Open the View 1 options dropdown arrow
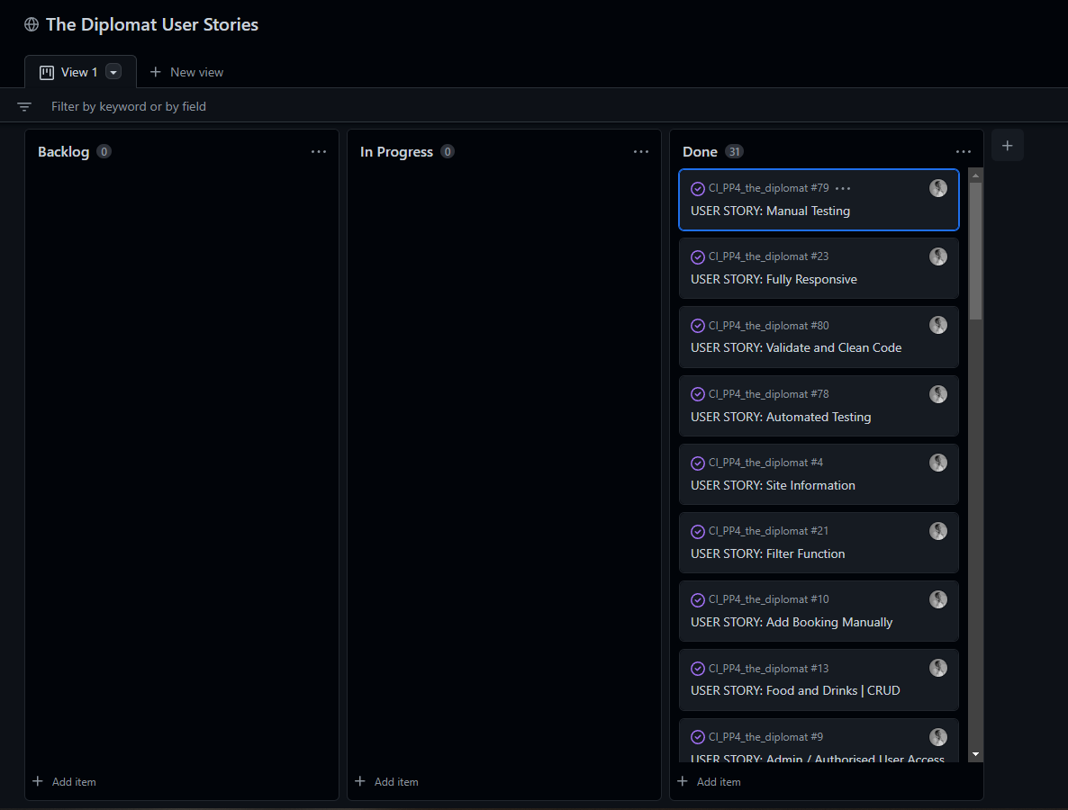Screen dimensions: 1068x810 click(113, 72)
